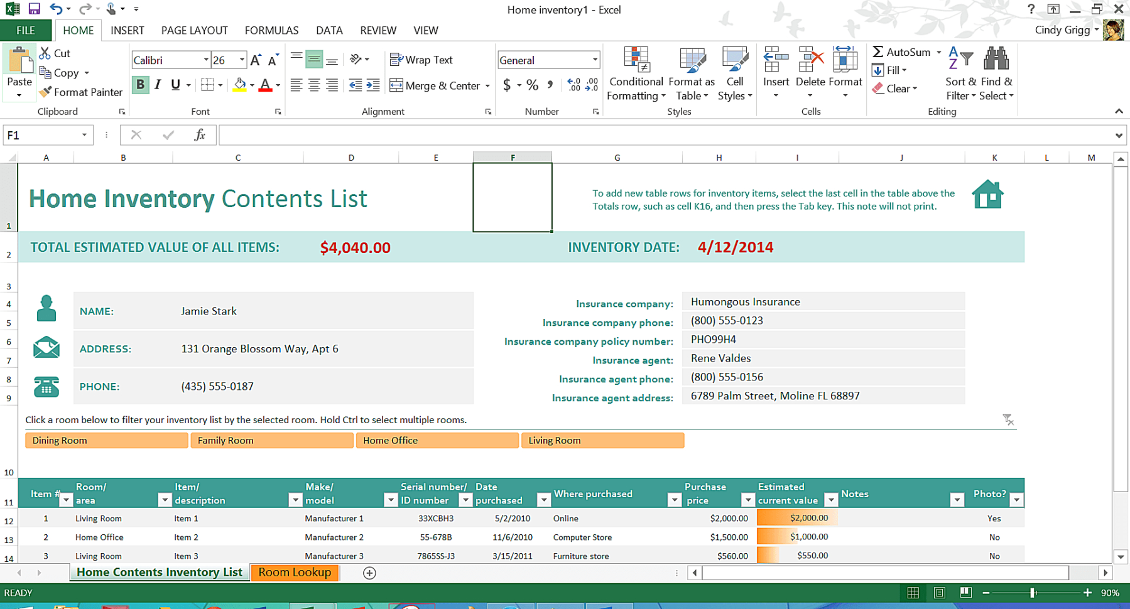This screenshot has width=1130, height=609.
Task: Click the Percent Style icon
Action: point(533,85)
